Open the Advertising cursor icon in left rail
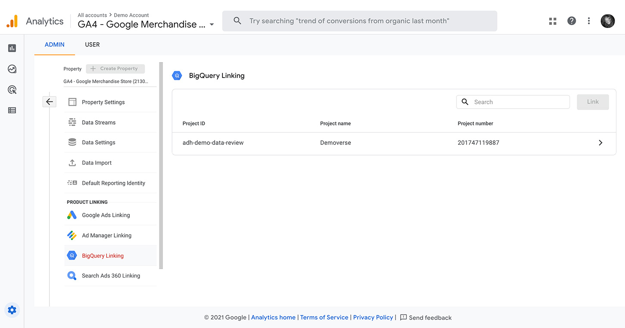The image size is (625, 328). (x=12, y=90)
